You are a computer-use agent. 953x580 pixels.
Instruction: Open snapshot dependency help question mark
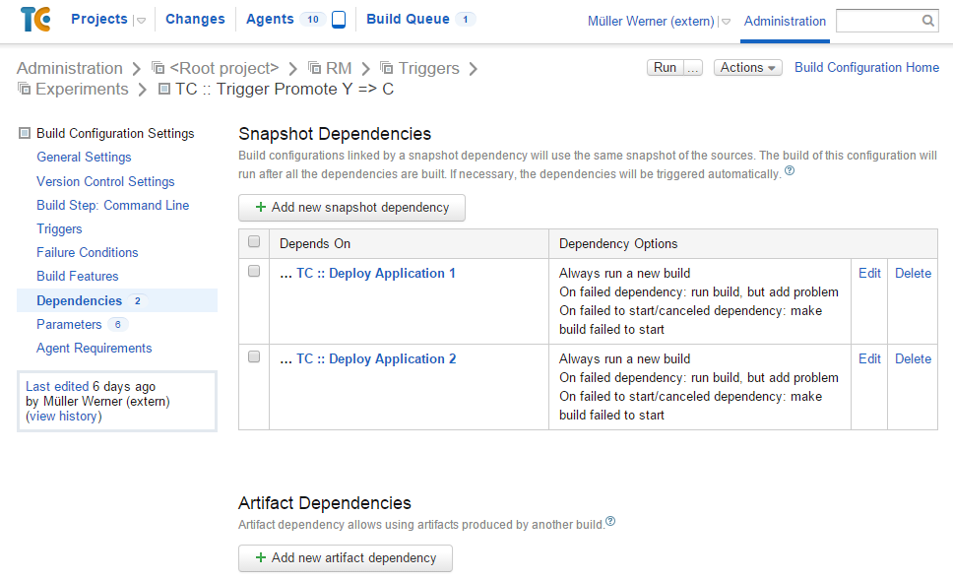[789, 170]
